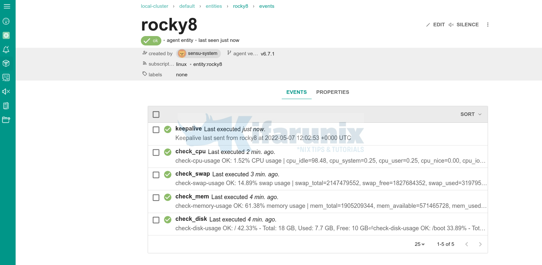Viewport: 542px width, 265px height.
Task: Click the SILENCE button
Action: (464, 25)
